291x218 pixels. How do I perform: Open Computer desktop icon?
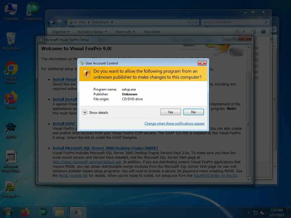coord(11,11)
